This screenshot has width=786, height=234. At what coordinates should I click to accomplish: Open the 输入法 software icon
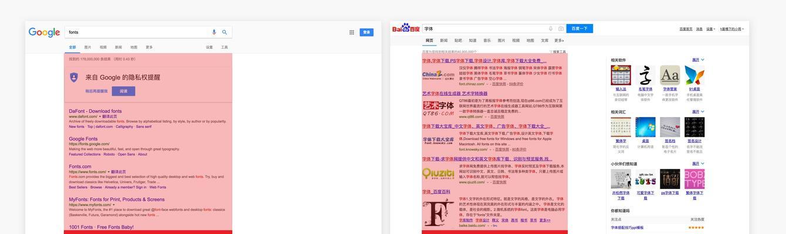pyautogui.click(x=621, y=75)
